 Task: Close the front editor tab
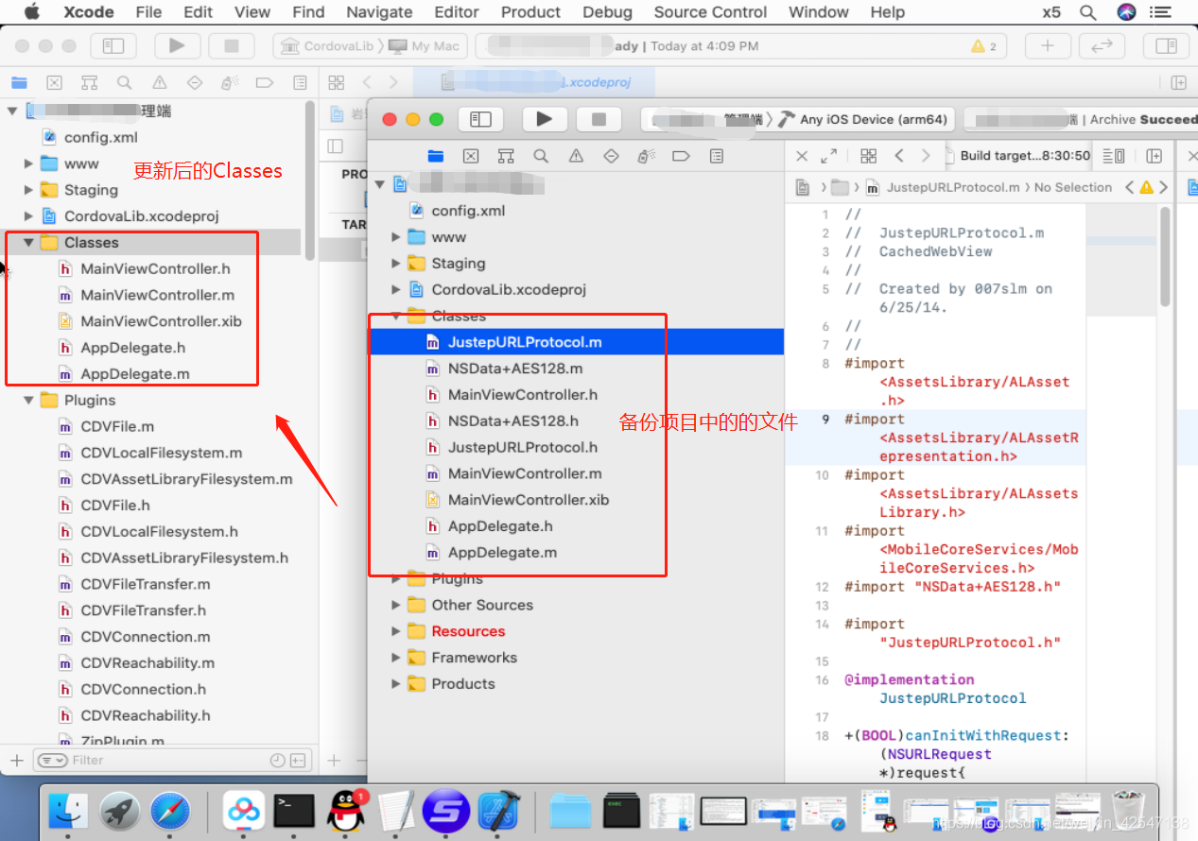click(x=802, y=156)
